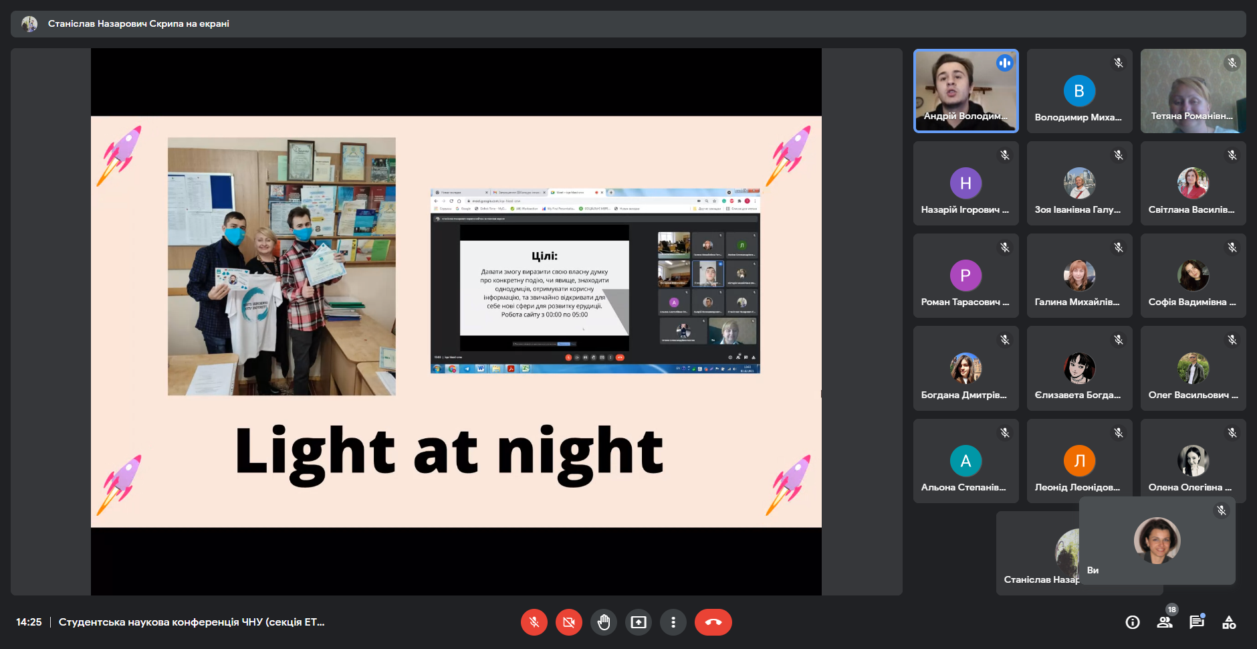
Task: Click Тетяна Романівна's video tile
Action: 1193,90
